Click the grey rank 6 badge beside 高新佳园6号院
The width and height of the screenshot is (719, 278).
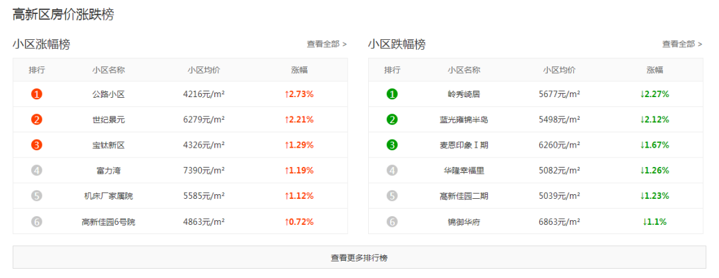tap(37, 222)
